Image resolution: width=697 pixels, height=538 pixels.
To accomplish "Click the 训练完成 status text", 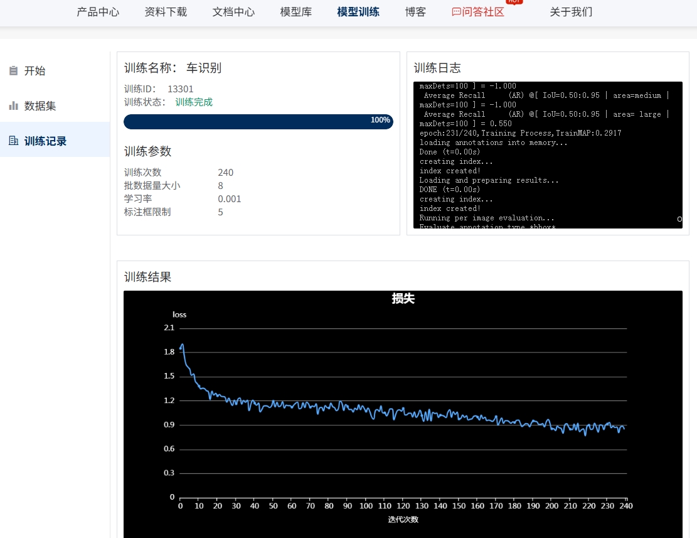I will click(194, 102).
